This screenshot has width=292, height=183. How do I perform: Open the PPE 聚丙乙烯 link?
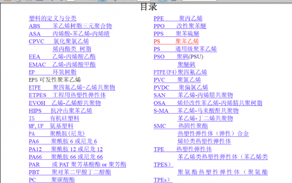coord(178,18)
